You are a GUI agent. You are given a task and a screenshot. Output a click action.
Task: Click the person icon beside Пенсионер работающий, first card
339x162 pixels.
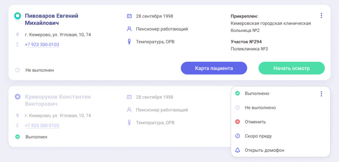coord(129,29)
